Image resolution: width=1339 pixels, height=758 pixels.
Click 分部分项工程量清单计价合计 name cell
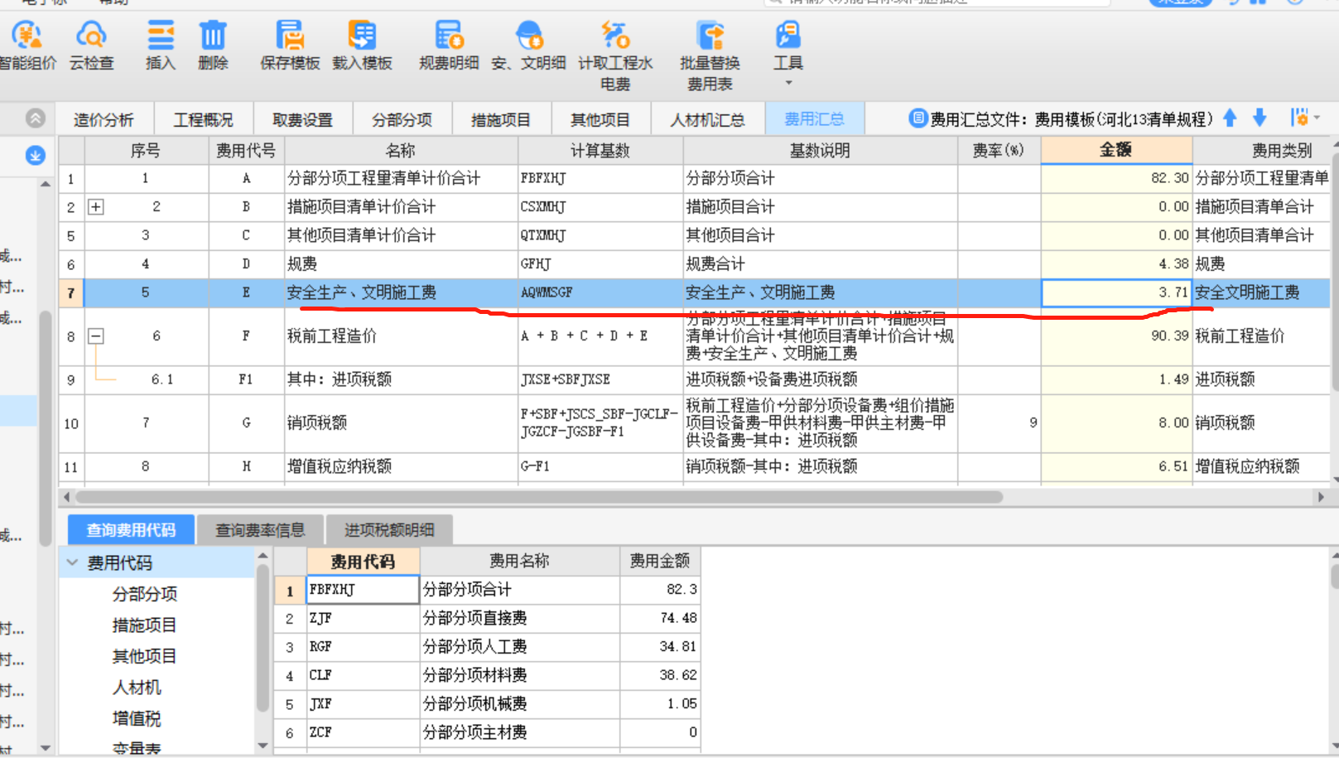coord(401,178)
